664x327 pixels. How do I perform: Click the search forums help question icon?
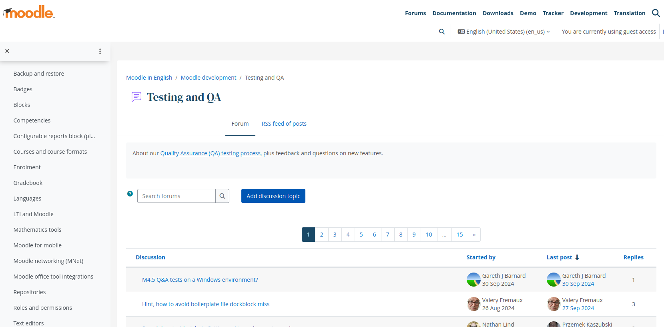(x=130, y=194)
